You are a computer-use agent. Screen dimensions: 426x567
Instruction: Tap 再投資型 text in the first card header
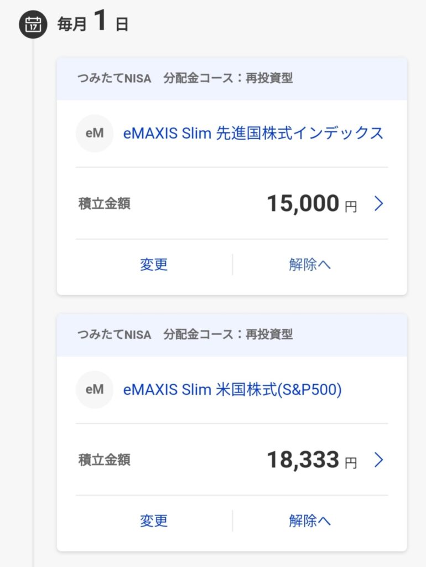click(269, 79)
